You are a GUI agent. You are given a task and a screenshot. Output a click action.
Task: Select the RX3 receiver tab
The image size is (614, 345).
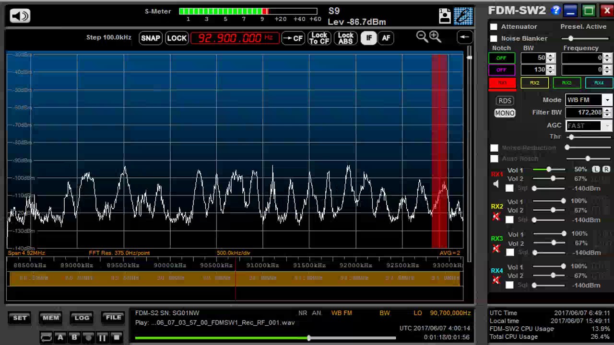tap(567, 83)
